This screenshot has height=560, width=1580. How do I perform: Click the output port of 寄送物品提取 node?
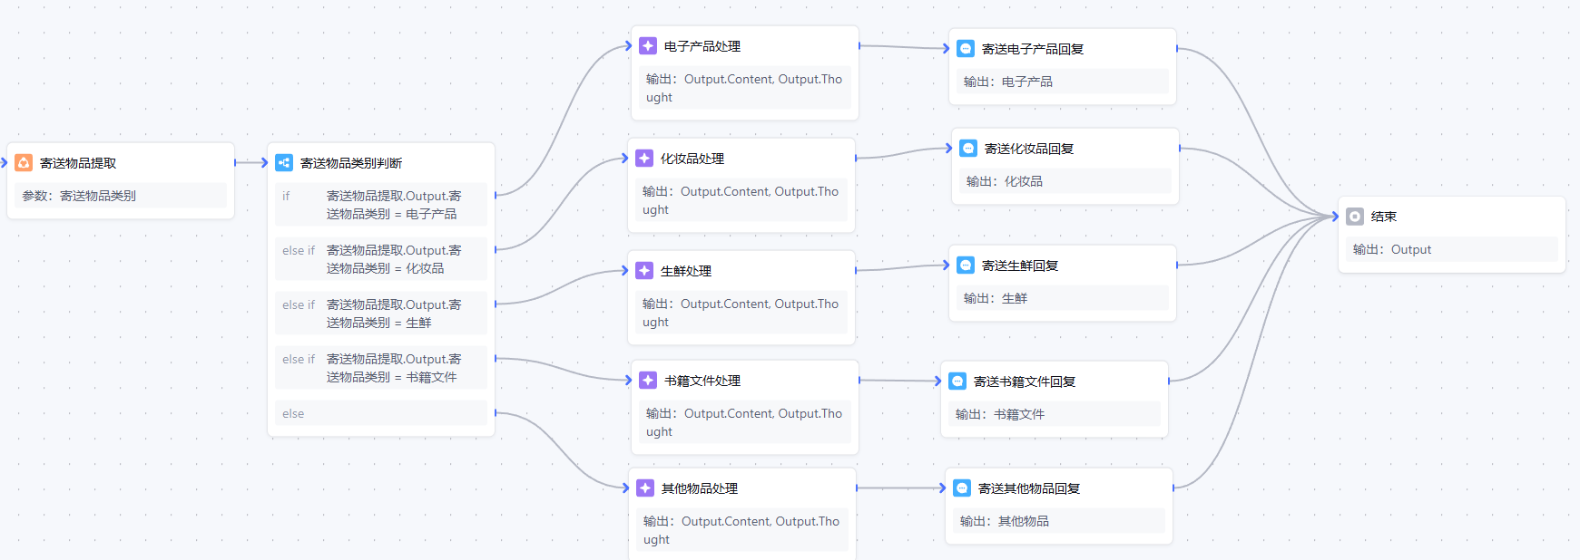coord(235,163)
